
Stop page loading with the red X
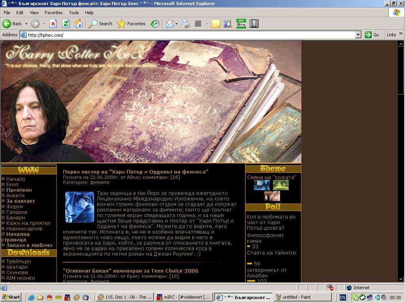pyautogui.click(x=53, y=24)
